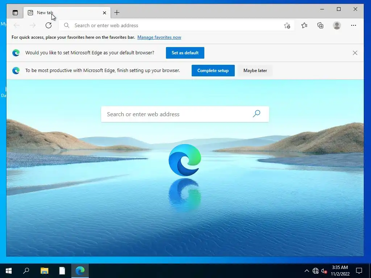The width and height of the screenshot is (371, 278).
Task: Open the notification center icon
Action: tap(359, 271)
